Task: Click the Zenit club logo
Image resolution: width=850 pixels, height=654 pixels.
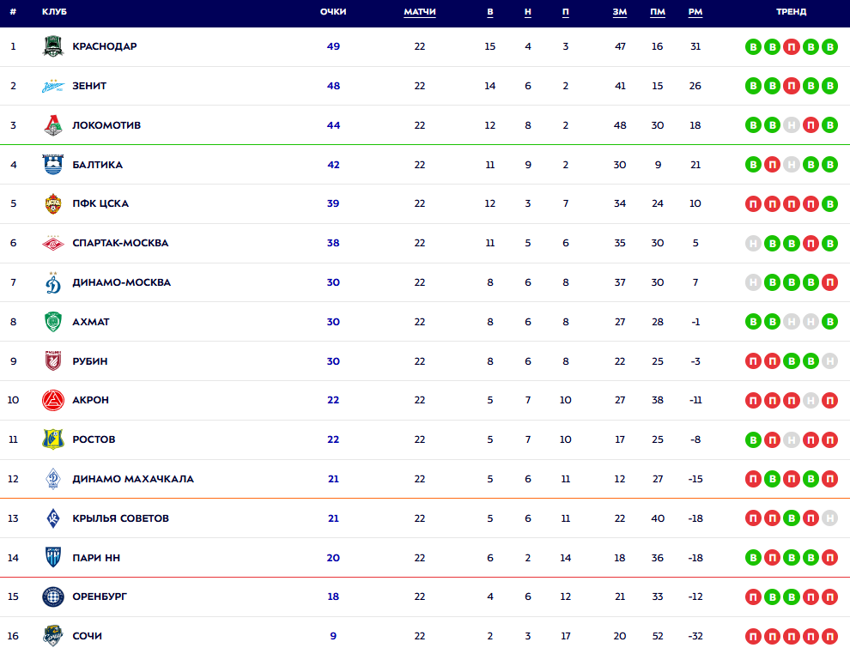Action: click(53, 86)
